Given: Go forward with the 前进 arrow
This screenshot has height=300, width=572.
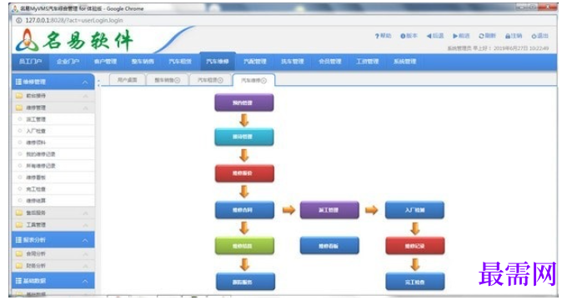Looking at the screenshot, I should pos(455,36).
